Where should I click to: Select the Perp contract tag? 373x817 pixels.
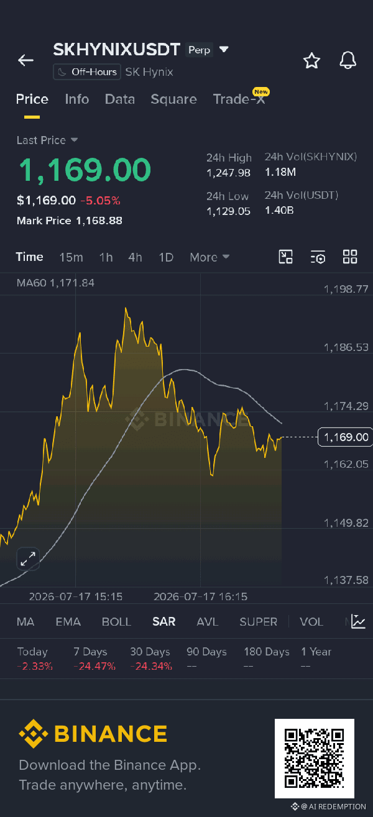(x=200, y=50)
